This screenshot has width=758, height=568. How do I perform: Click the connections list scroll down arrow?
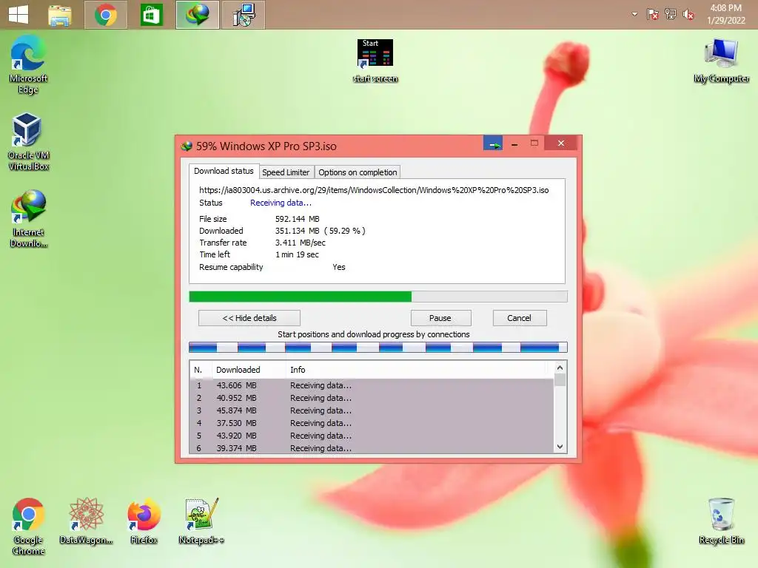pyautogui.click(x=560, y=447)
